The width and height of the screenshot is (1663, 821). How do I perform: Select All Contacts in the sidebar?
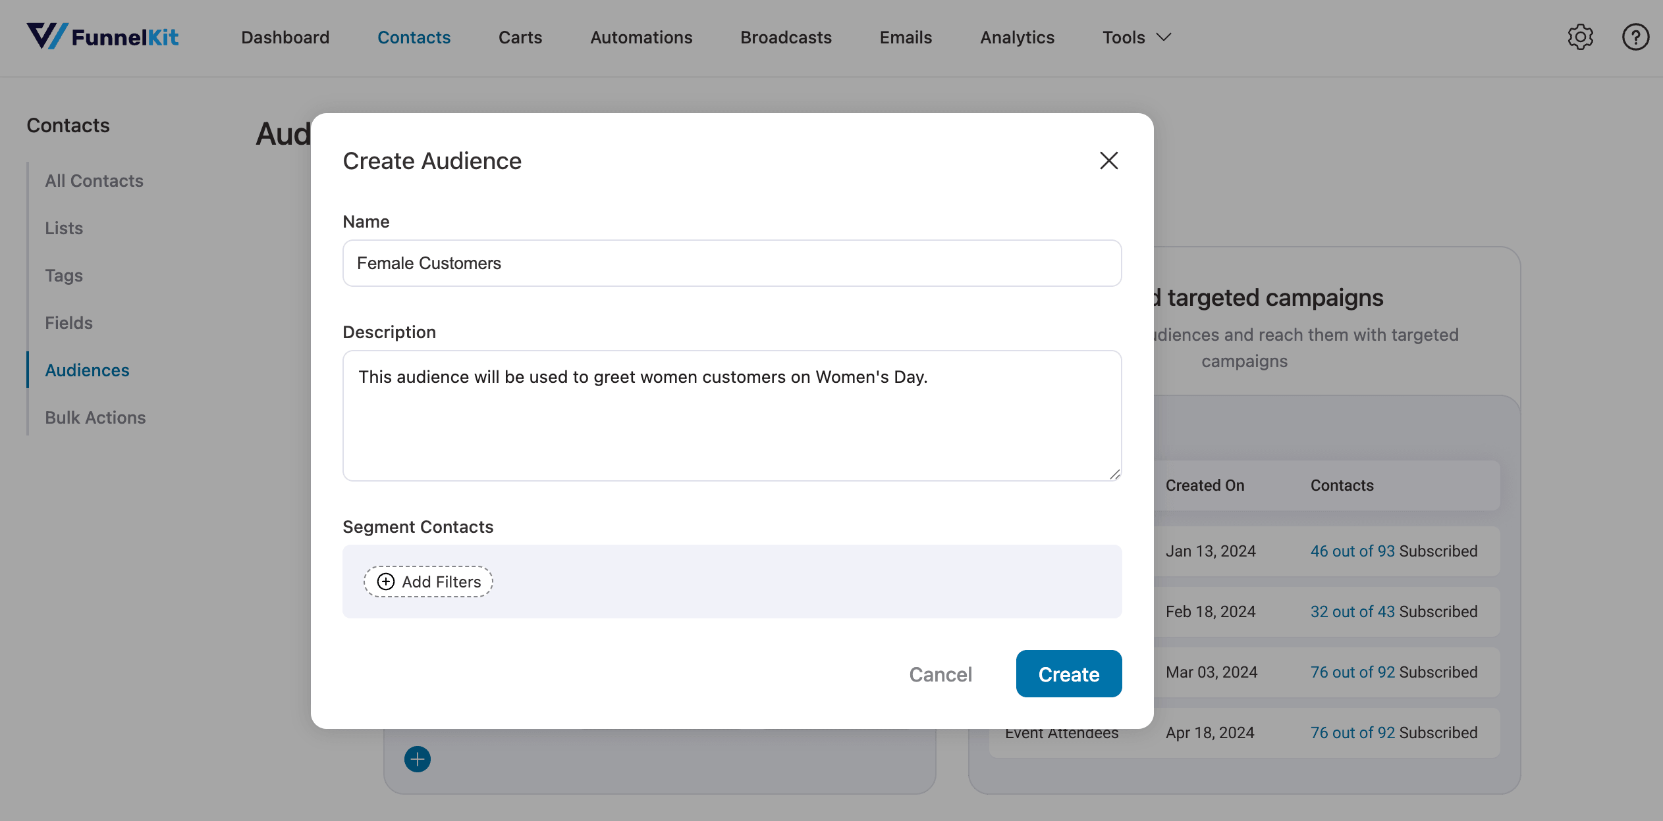tap(94, 181)
